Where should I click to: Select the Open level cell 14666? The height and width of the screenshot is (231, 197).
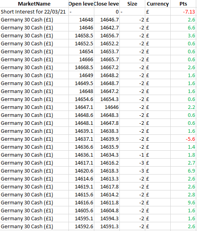81,59
